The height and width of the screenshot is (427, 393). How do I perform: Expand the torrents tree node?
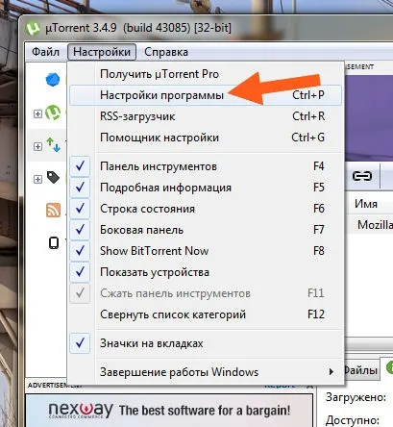pos(37,113)
